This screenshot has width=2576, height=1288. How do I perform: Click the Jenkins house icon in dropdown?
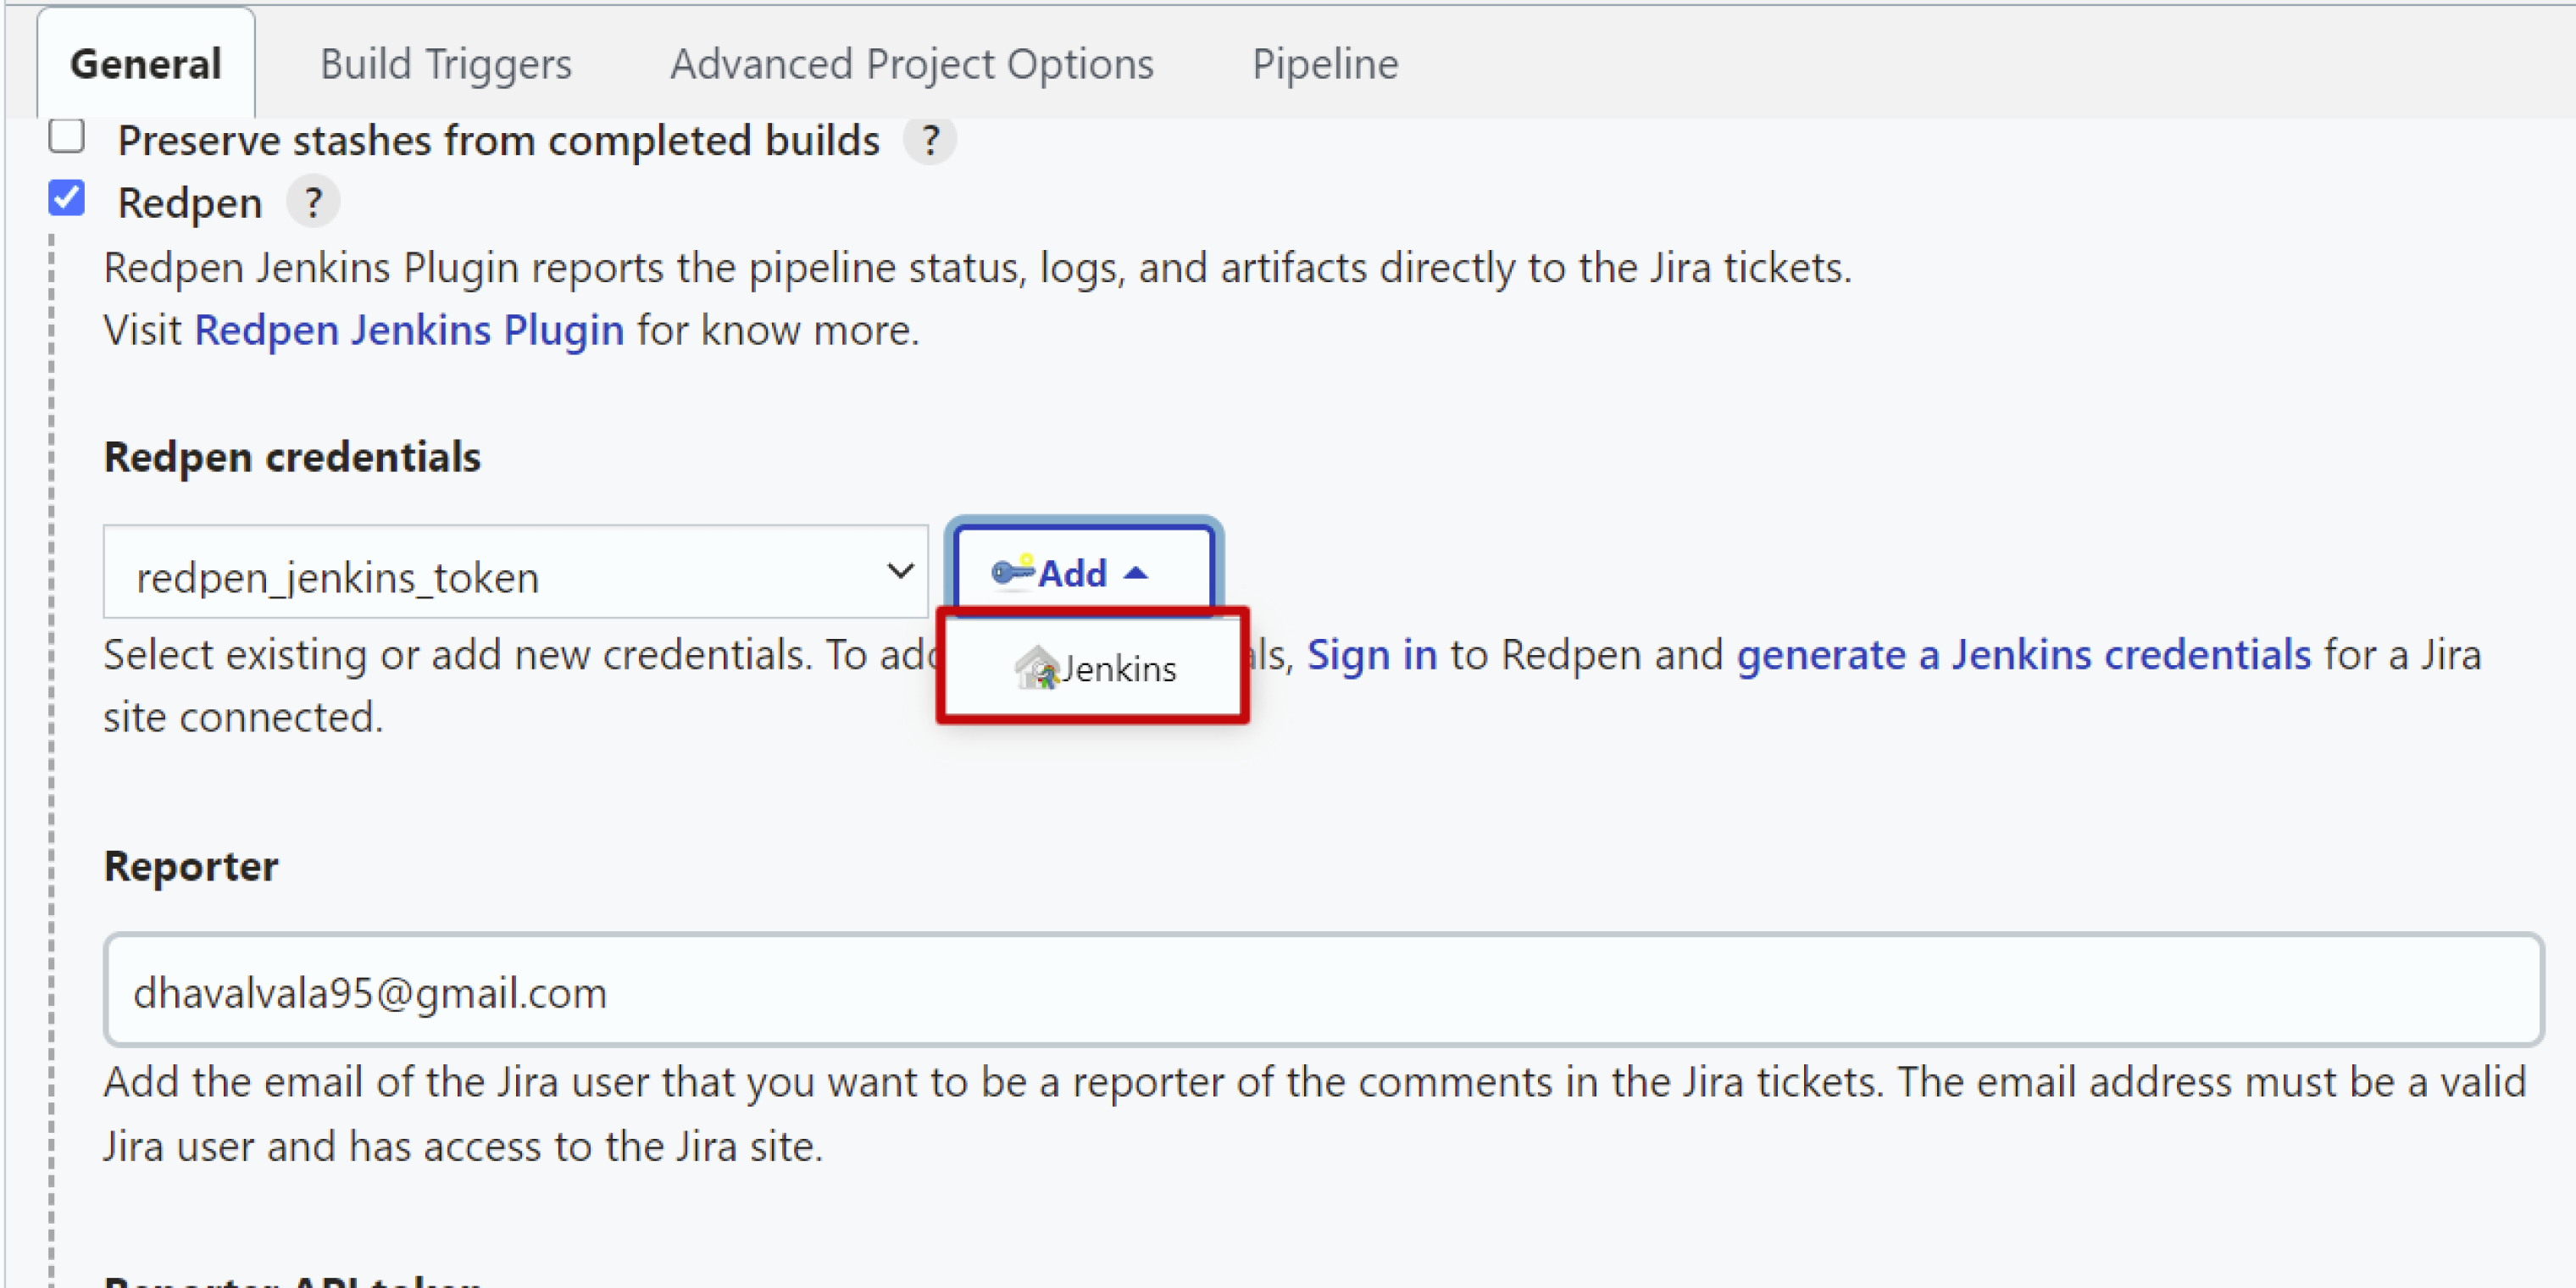click(x=1036, y=668)
